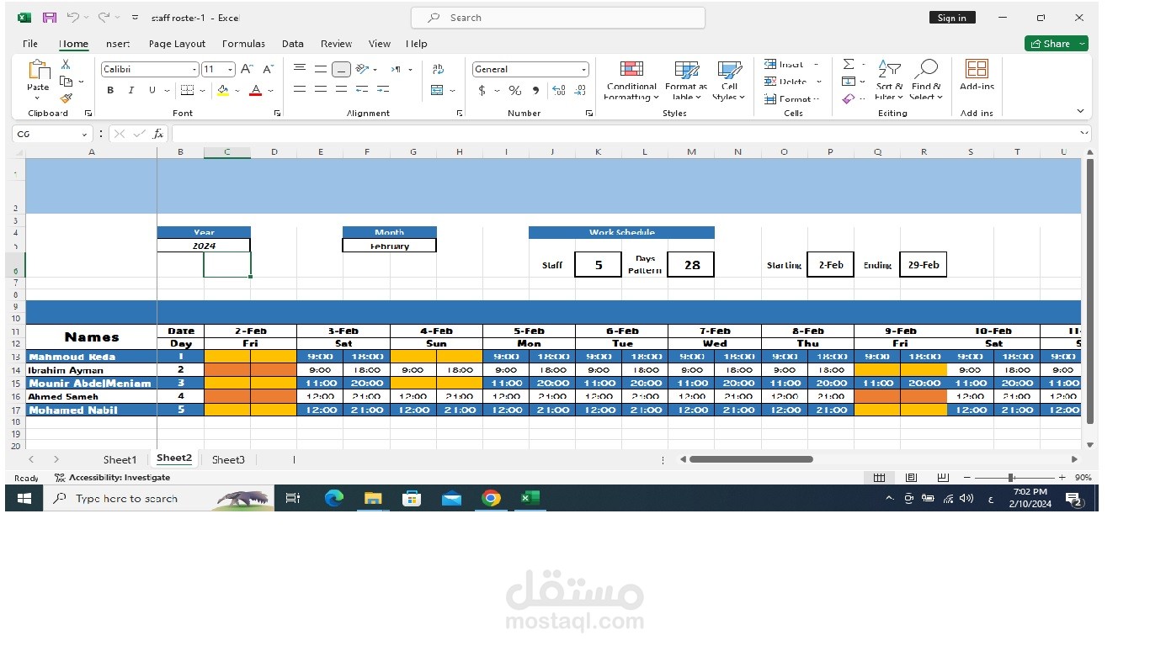Decrease font size with smaller A icon
Screen dimensions: 1150x646
[x=268, y=69]
